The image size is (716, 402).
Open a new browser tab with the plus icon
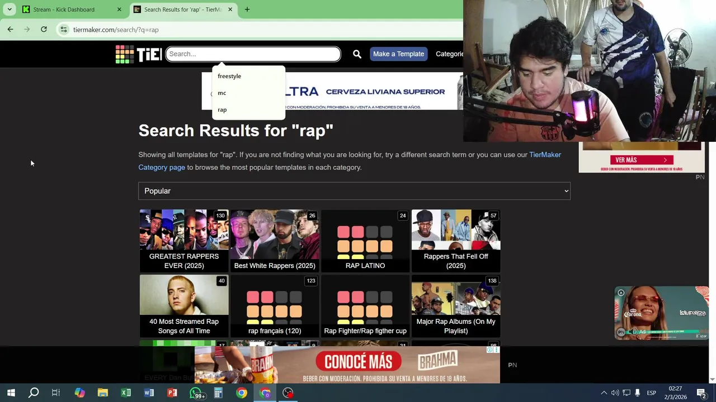(247, 9)
